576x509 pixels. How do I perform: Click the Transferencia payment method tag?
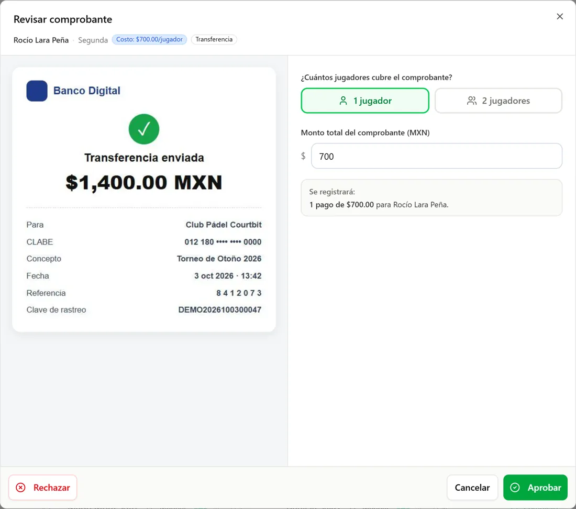[214, 39]
